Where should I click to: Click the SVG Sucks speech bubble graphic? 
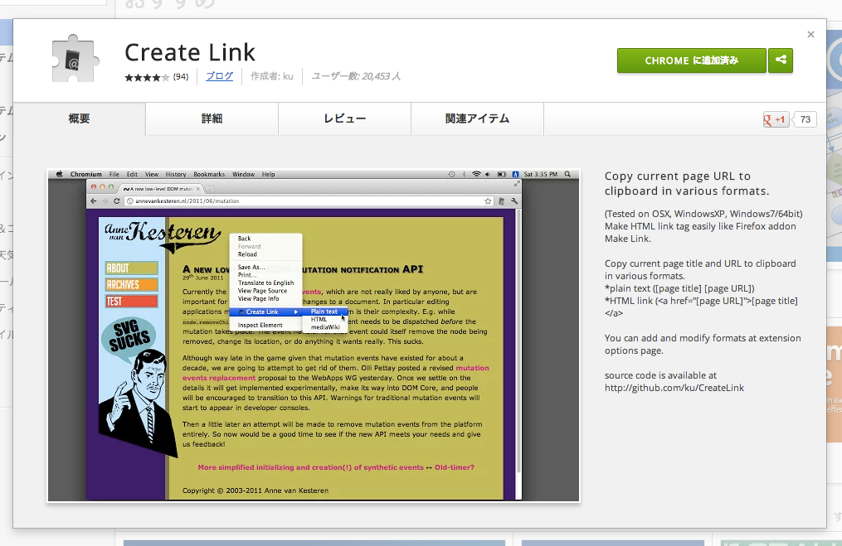coord(129,341)
